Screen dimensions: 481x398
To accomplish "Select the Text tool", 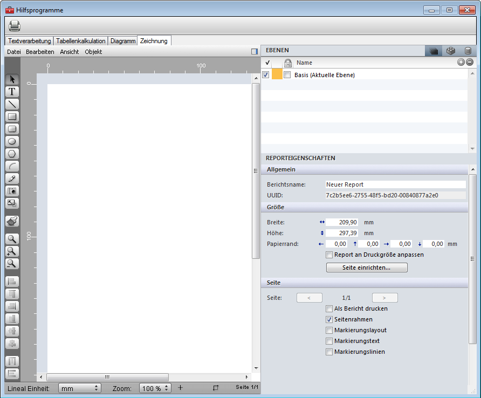I will point(12,92).
